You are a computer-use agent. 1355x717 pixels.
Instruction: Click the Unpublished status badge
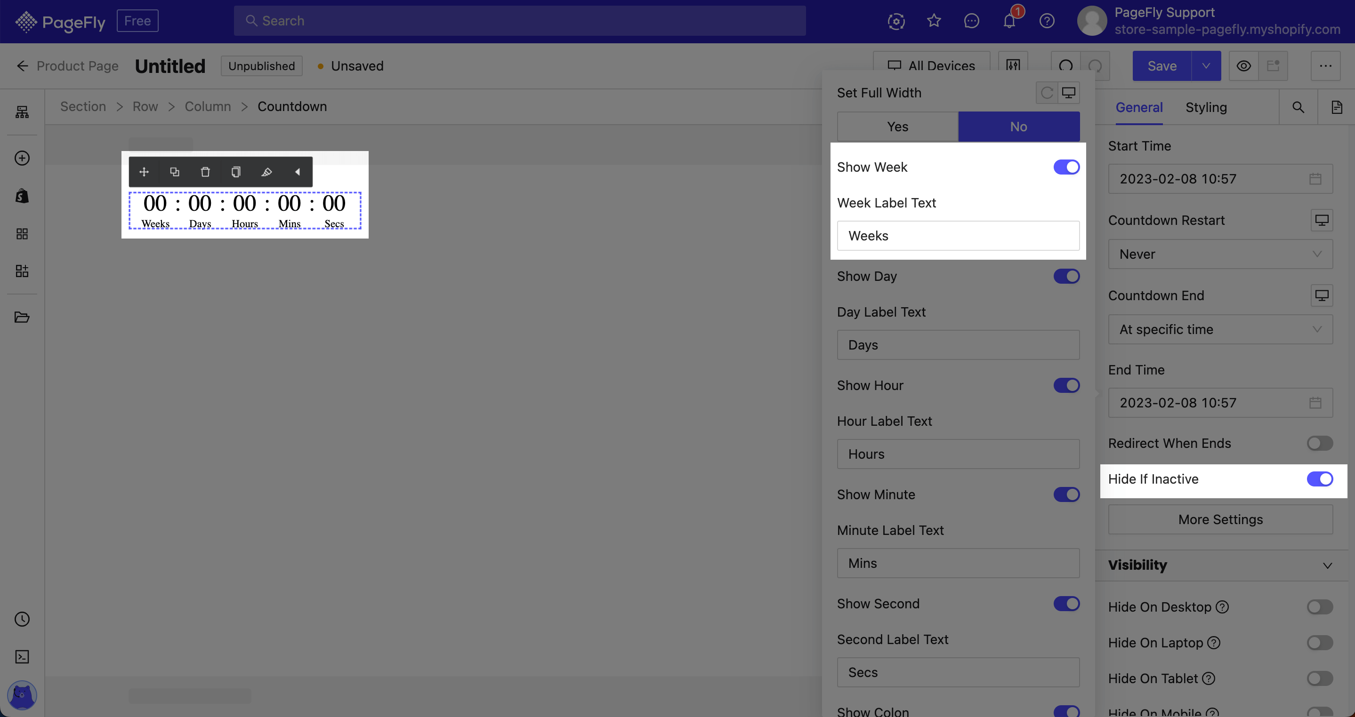(x=261, y=66)
